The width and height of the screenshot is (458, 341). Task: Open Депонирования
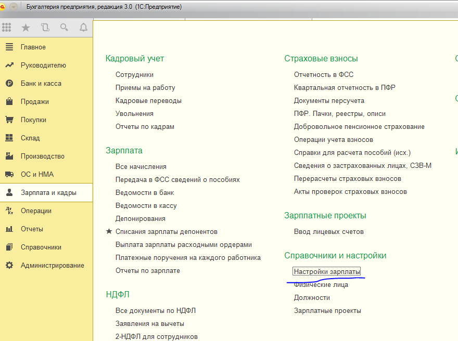(140, 218)
